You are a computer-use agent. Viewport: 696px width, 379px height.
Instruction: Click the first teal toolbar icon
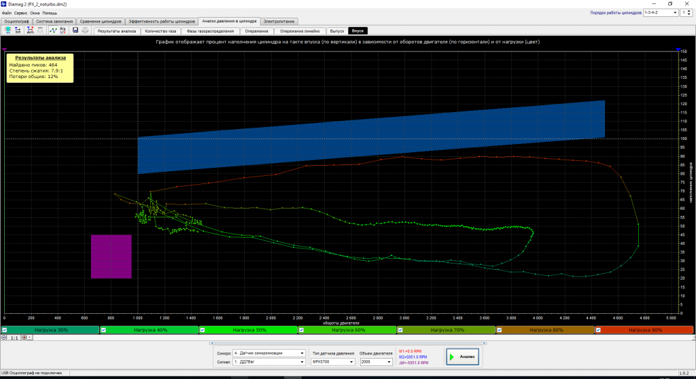tap(8, 30)
